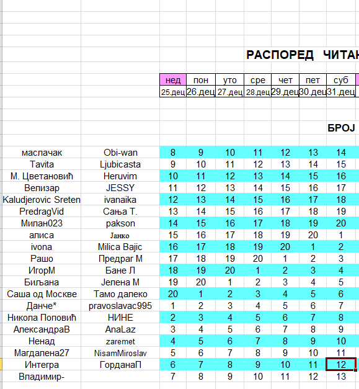Click the Obi-wan name cell
This screenshot has width=359, height=389.
(x=120, y=153)
